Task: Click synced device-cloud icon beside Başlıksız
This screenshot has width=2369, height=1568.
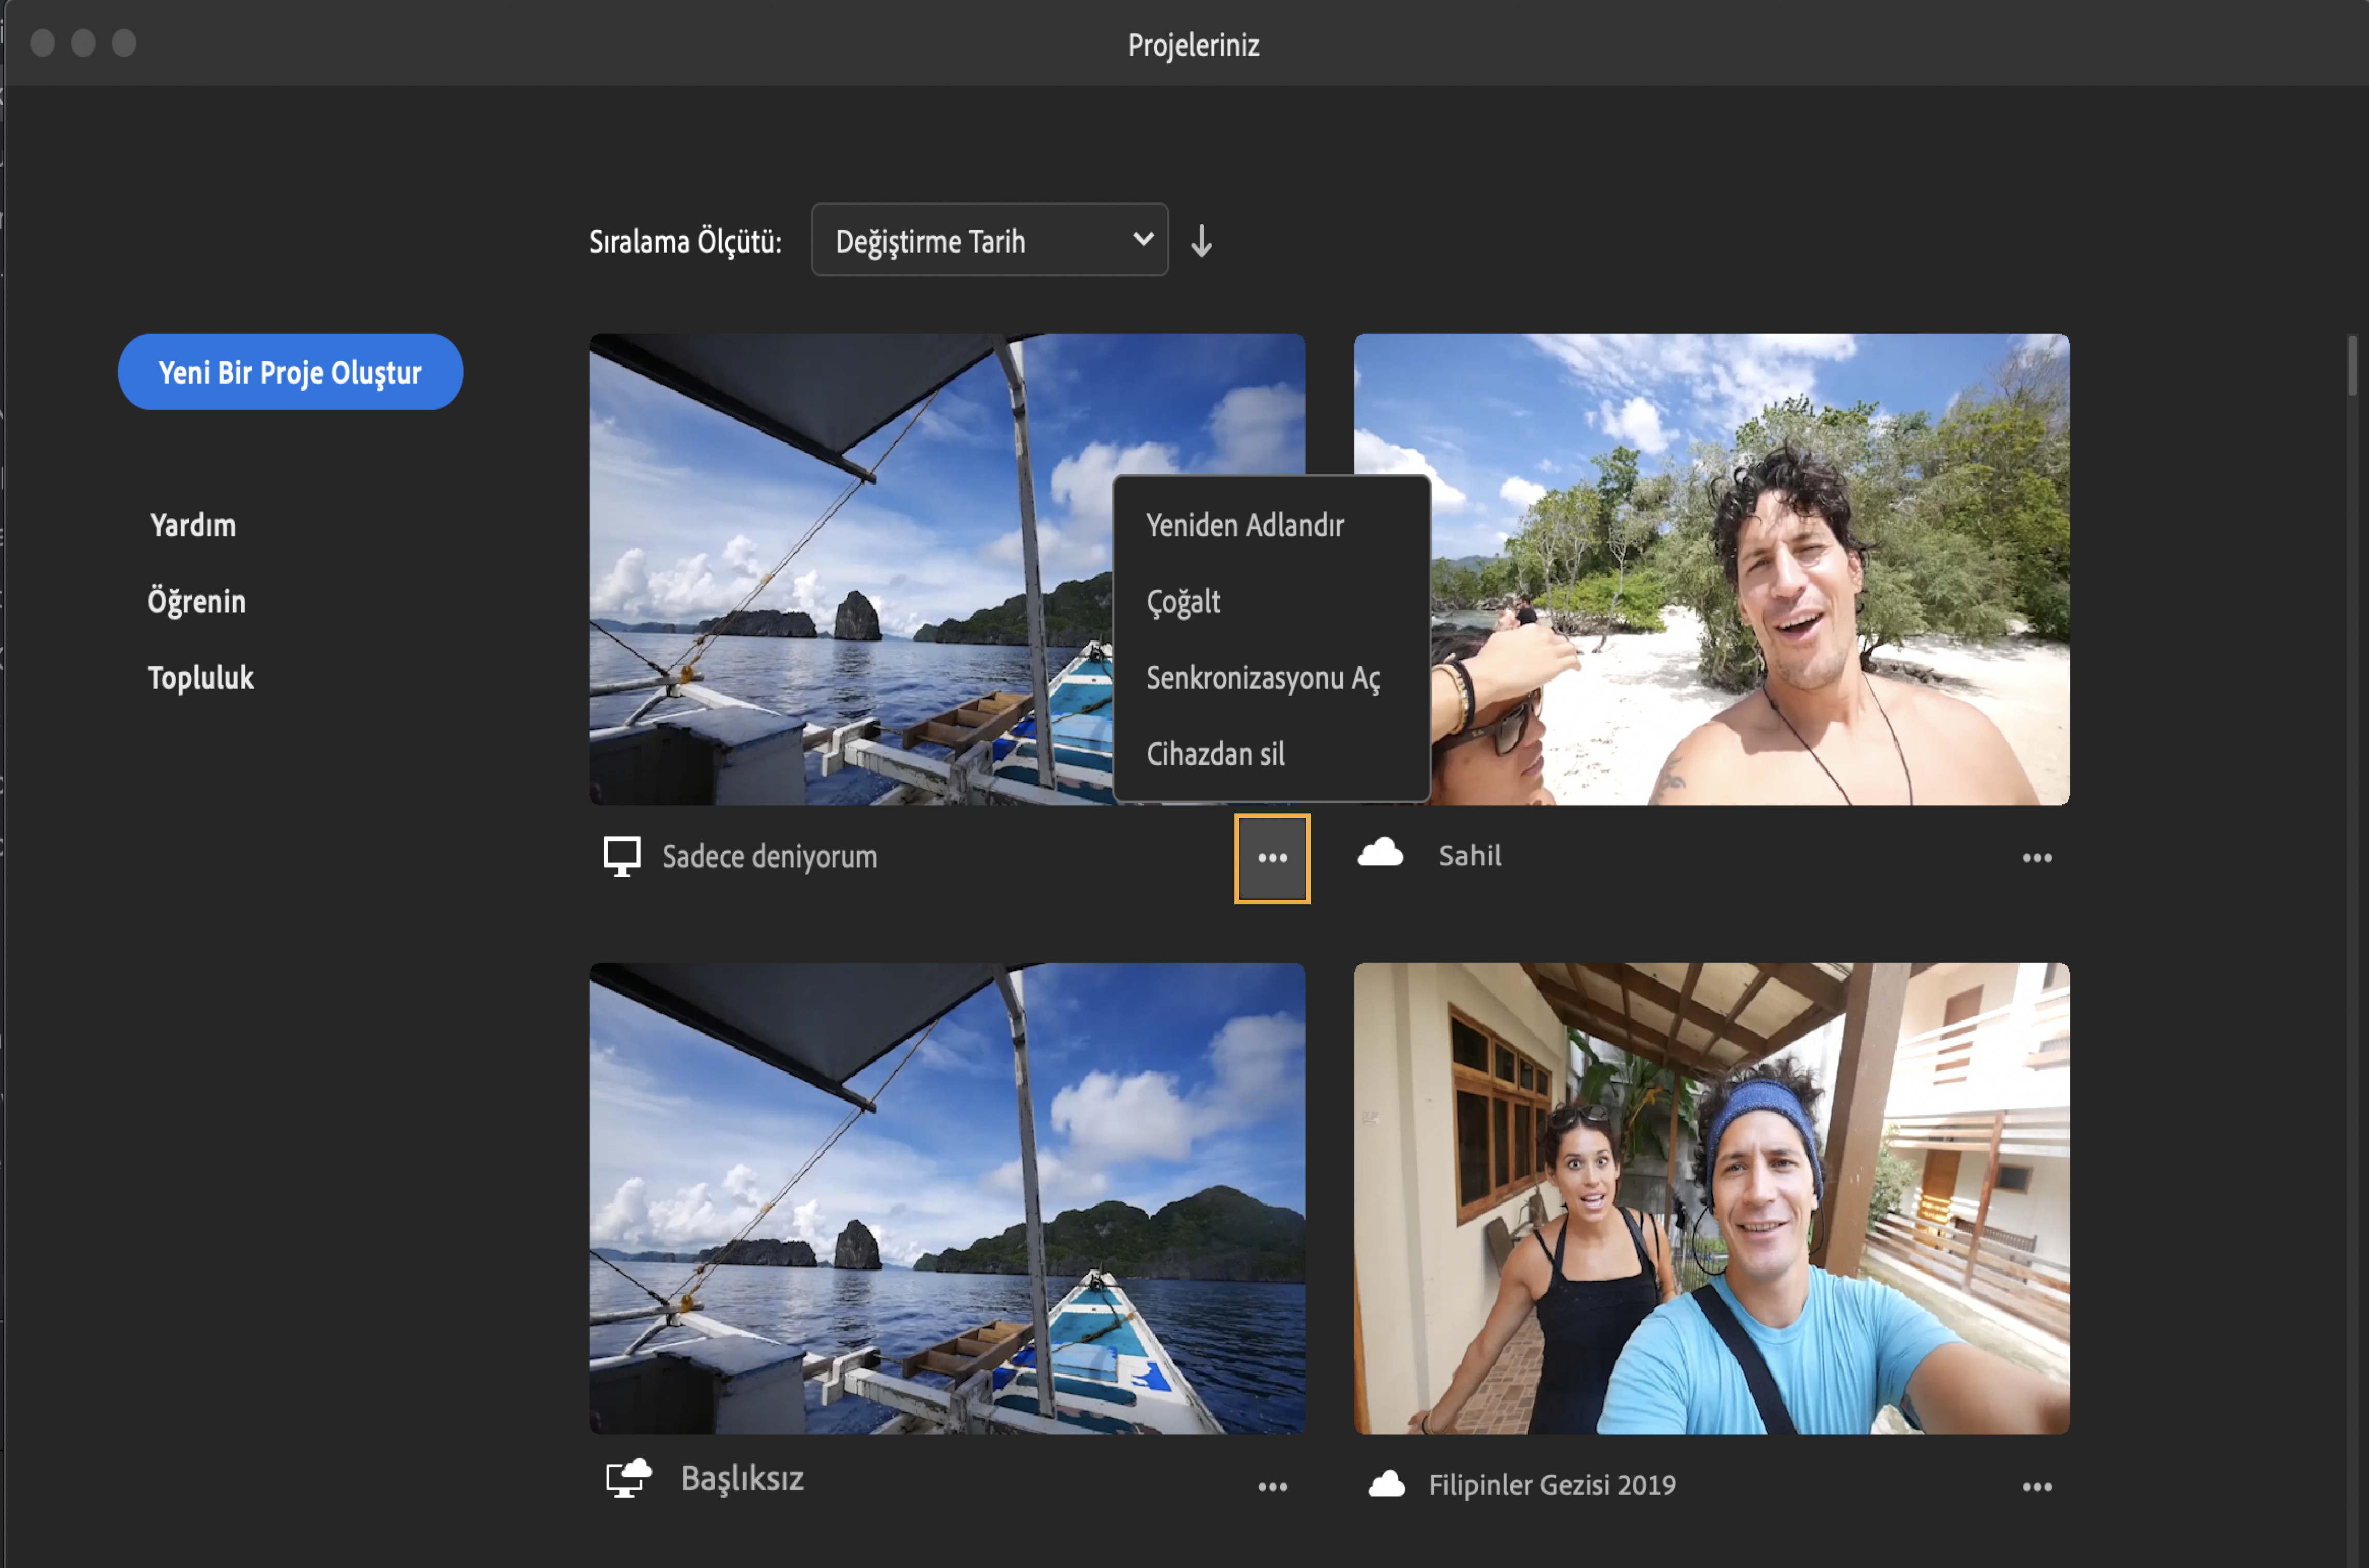Action: (628, 1478)
